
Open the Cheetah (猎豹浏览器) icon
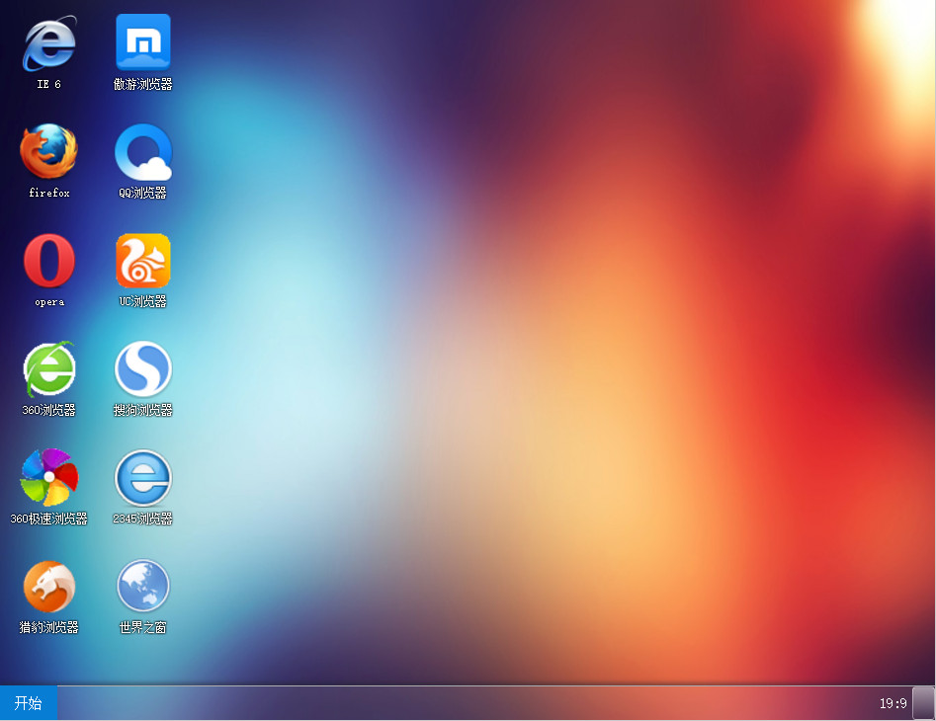click(x=49, y=587)
